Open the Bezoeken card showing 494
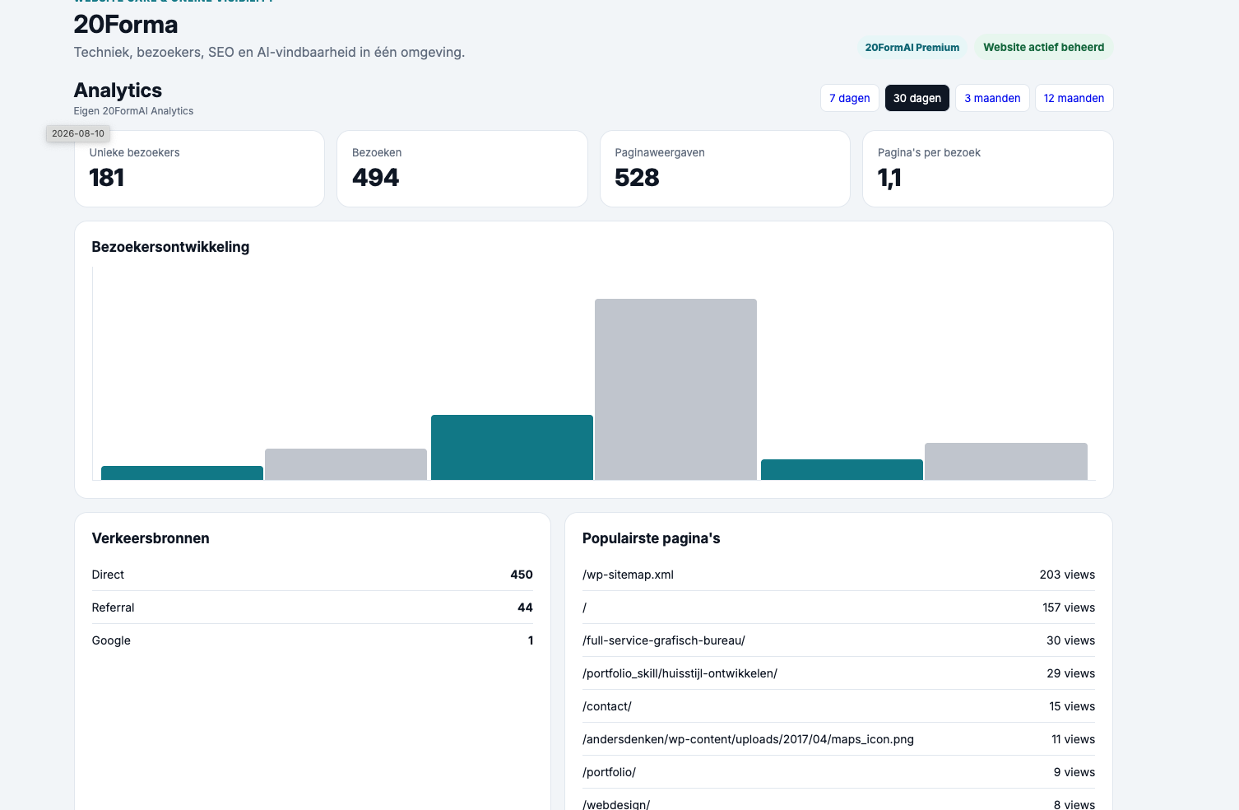Viewport: 1239px width, 810px height. click(462, 169)
